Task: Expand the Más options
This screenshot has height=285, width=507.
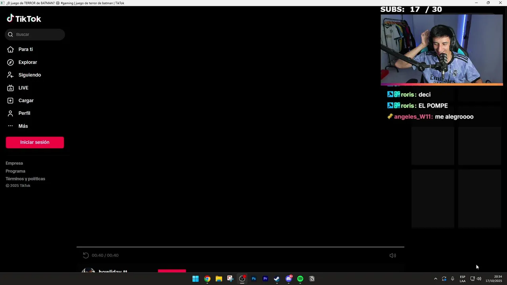Action: tap(23, 126)
